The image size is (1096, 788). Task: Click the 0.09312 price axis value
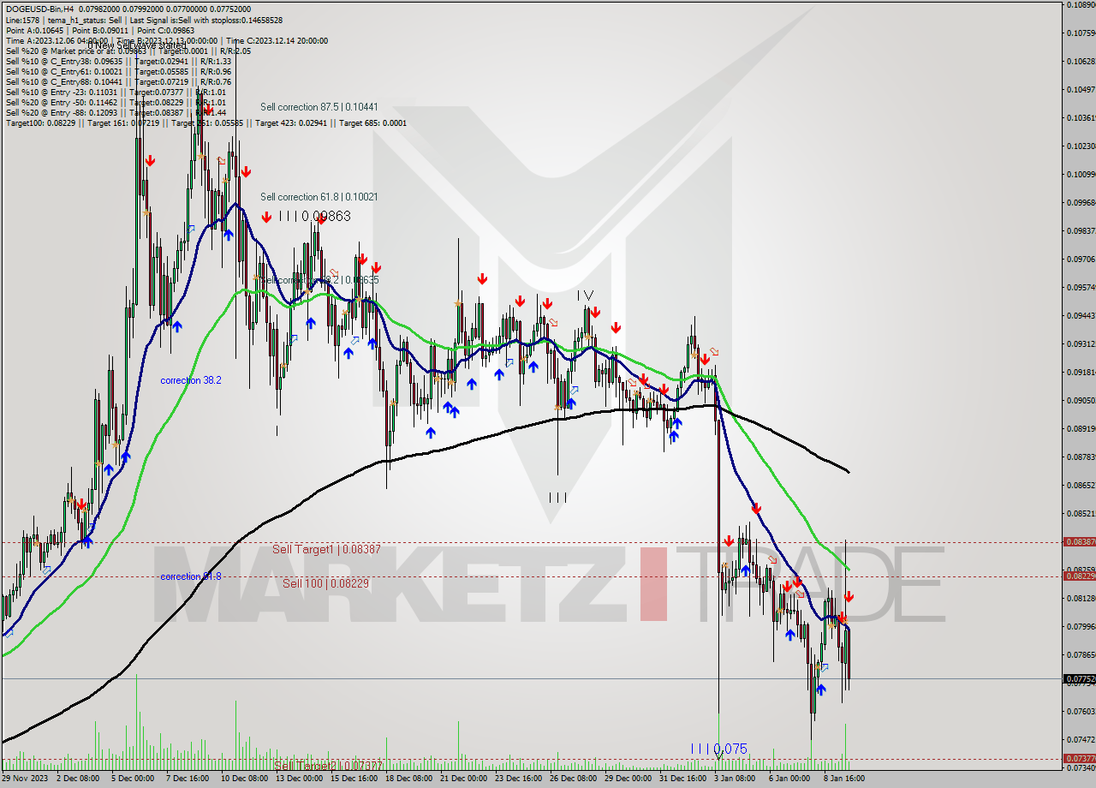tap(1081, 344)
